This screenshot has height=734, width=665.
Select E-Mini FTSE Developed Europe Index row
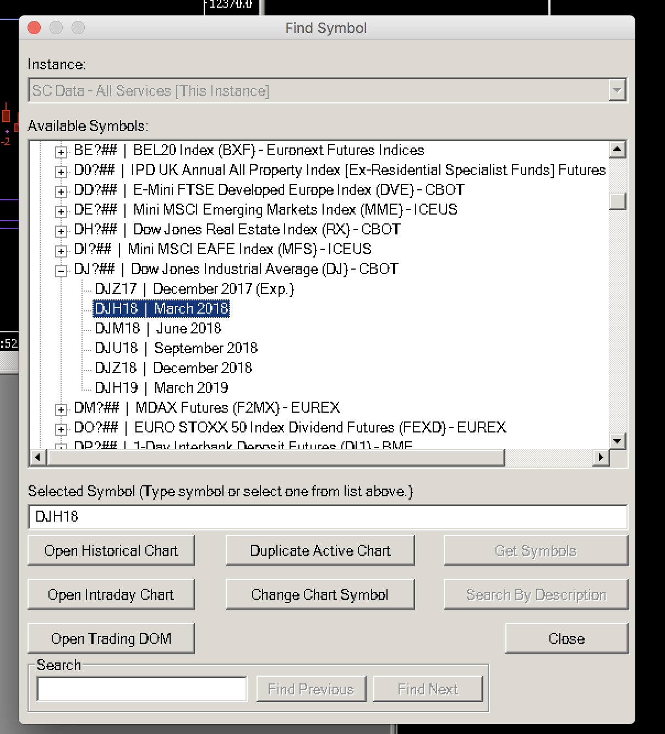pyautogui.click(x=269, y=190)
